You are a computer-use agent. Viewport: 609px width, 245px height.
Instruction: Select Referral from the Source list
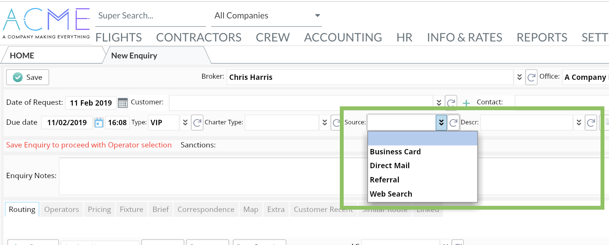[384, 180]
